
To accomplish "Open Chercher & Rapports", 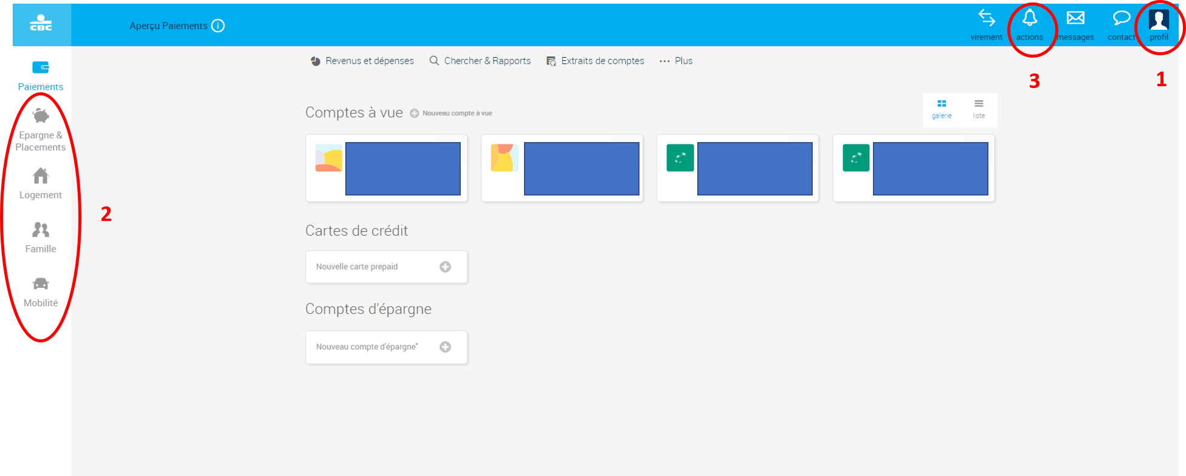I will 480,61.
